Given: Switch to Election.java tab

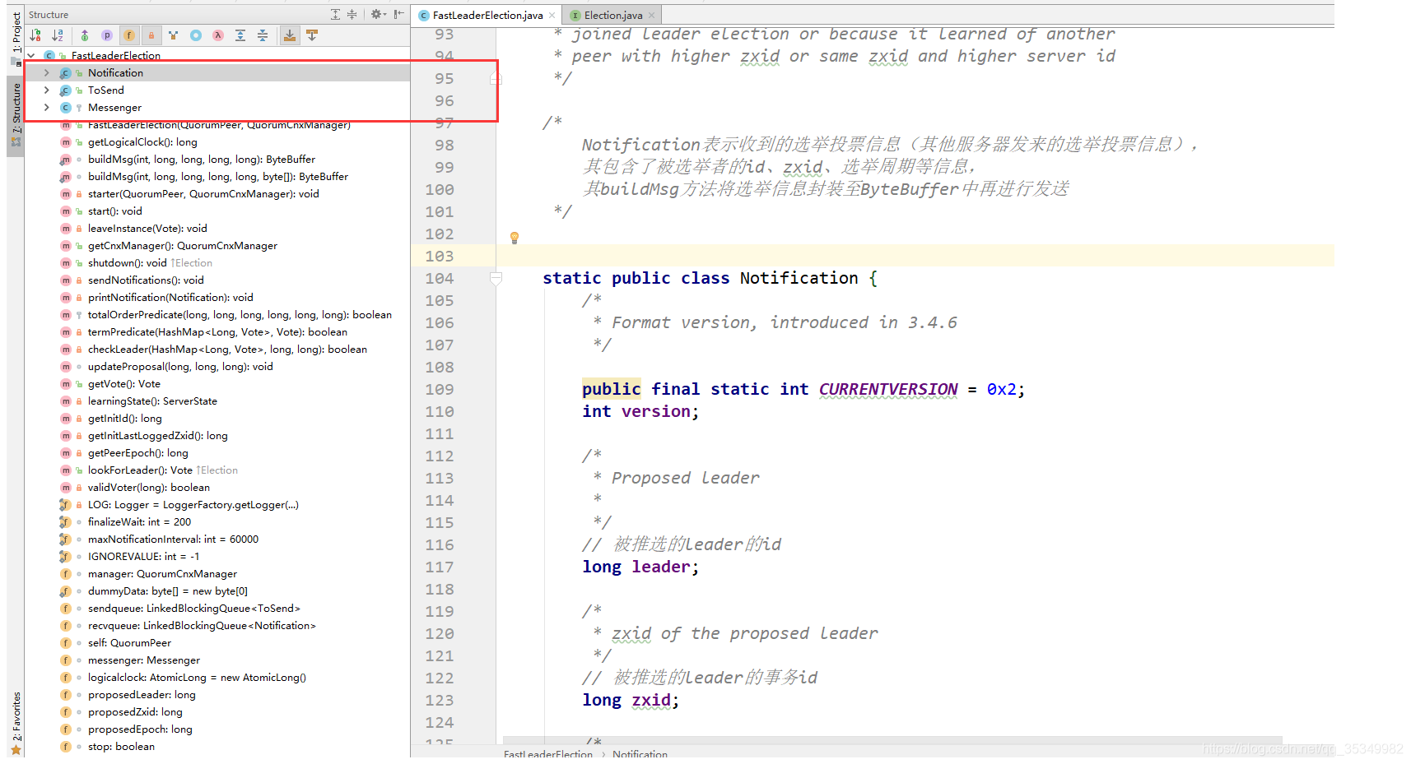Looking at the screenshot, I should tap(613, 16).
